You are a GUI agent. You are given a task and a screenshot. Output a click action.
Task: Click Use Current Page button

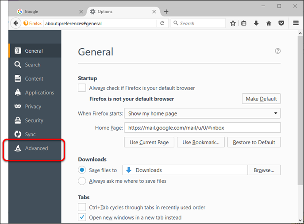[149, 142]
